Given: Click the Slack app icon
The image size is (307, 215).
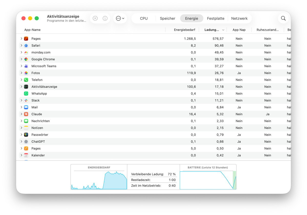Looking at the screenshot, I should 26,100.
